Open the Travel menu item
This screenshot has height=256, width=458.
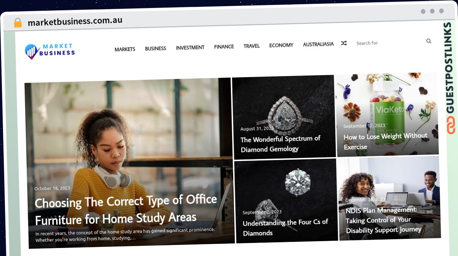tap(252, 46)
